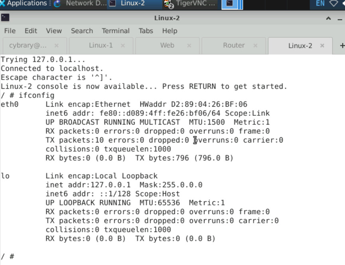Open the File menu
Viewport: 345px width, 265px height.
pos(10,31)
